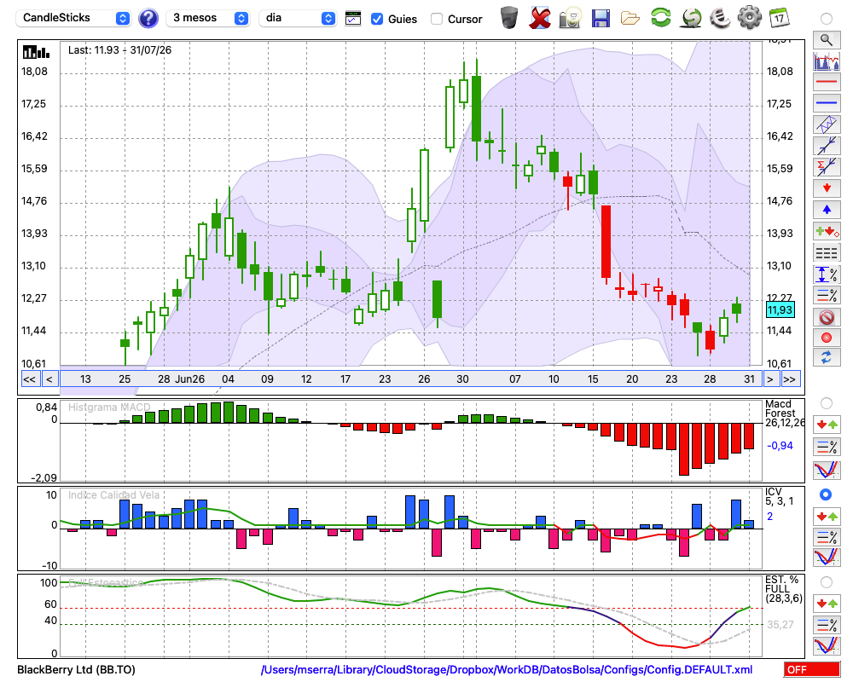Click the red OFF indicator
The width and height of the screenshot is (853, 682).
tap(812, 669)
